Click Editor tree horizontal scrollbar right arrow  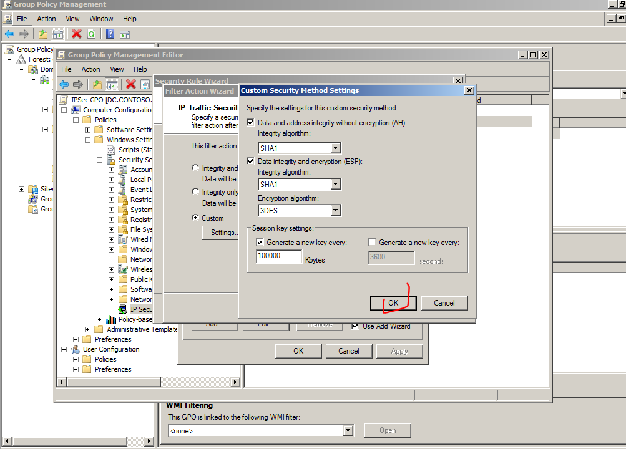[x=235, y=382]
